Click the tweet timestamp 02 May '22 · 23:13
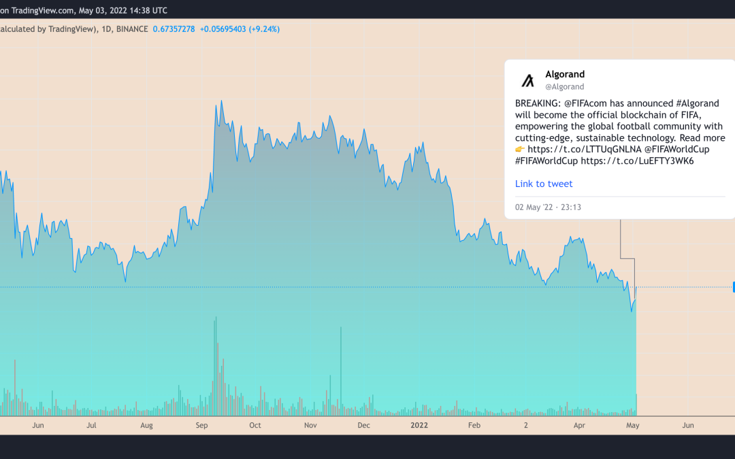Image resolution: width=735 pixels, height=459 pixels. click(x=548, y=207)
